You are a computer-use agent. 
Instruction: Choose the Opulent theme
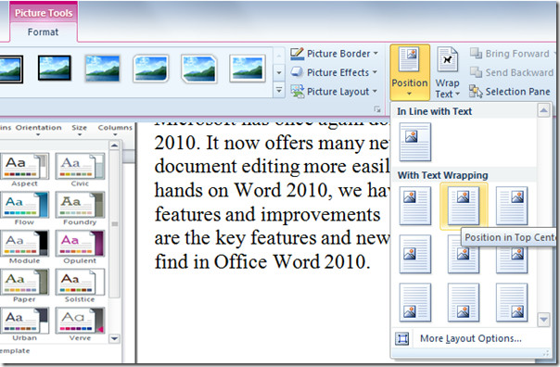click(80, 247)
